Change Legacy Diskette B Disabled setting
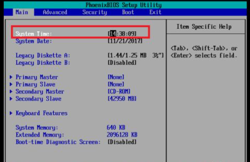Screen dimensions: 250x162 [122, 62]
